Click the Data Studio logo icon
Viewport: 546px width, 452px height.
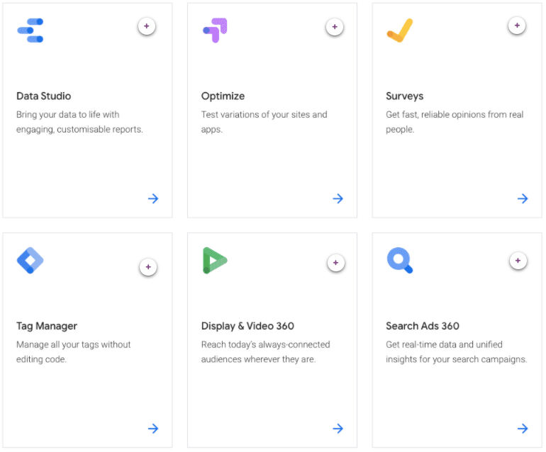(x=30, y=30)
